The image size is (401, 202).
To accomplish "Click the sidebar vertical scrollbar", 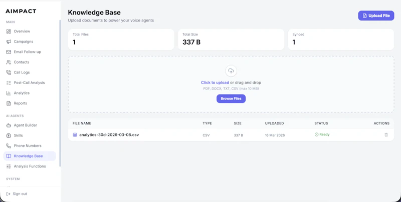I will coord(60,93).
